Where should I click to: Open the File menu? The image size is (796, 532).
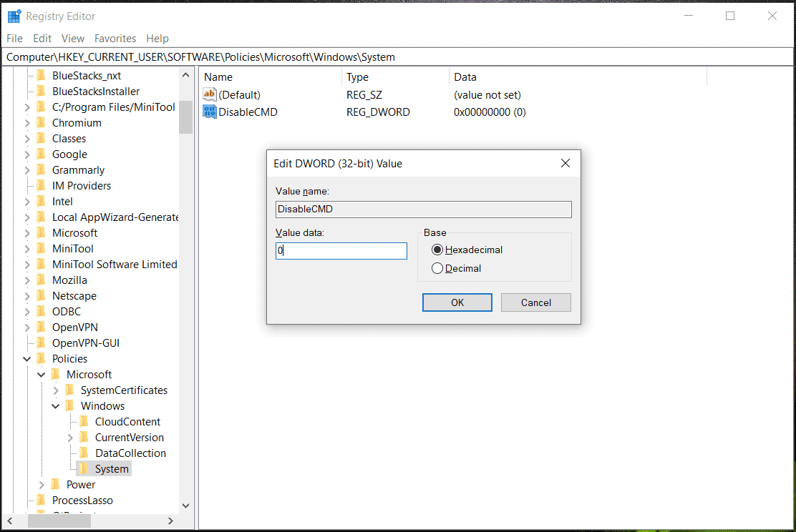point(14,39)
